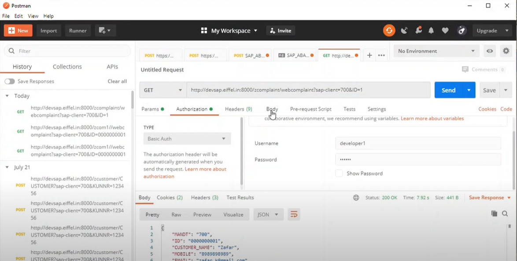Click the Username input field
Viewport: 517px width, 261px height.
(x=418, y=144)
